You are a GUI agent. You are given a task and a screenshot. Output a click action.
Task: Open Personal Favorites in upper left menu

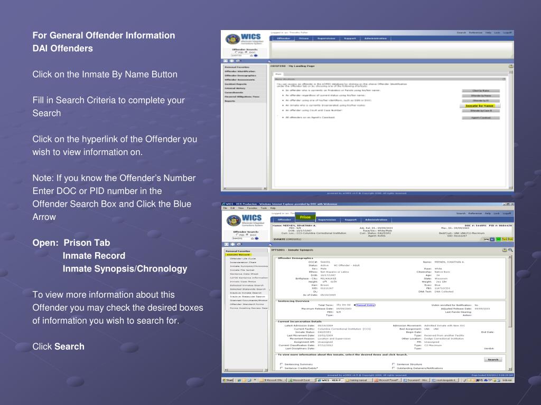pos(237,67)
